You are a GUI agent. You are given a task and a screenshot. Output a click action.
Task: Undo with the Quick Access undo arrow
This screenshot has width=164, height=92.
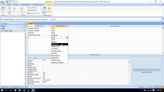click(10, 2)
